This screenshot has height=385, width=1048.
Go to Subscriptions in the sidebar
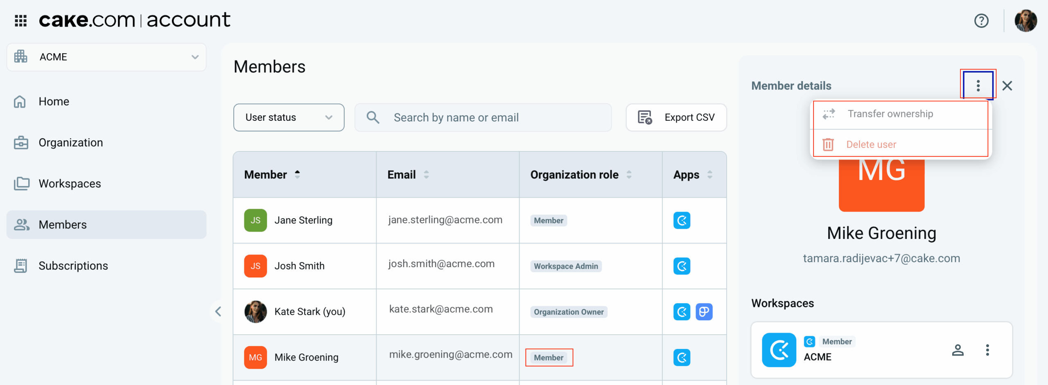pos(73,266)
